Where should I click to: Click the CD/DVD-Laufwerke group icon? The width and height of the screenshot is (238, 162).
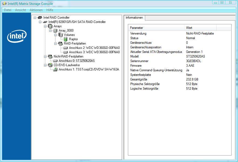tap(50, 65)
